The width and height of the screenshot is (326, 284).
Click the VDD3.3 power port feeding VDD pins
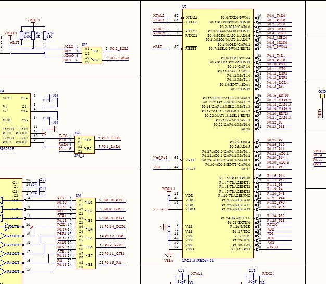coord(169,191)
